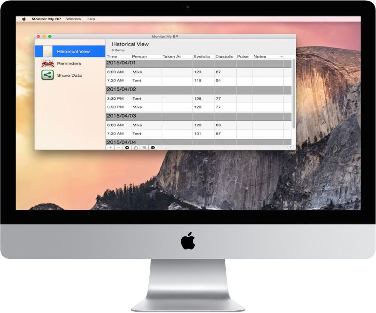
Task: Click 8:00 AM in Mike's 2015/04/01 row
Action: (x=115, y=72)
